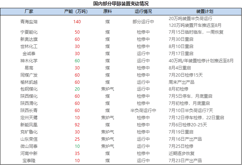The width and height of the screenshot is (242, 165).
Task: Select the 金诚泰 row name
Action: point(29,54)
